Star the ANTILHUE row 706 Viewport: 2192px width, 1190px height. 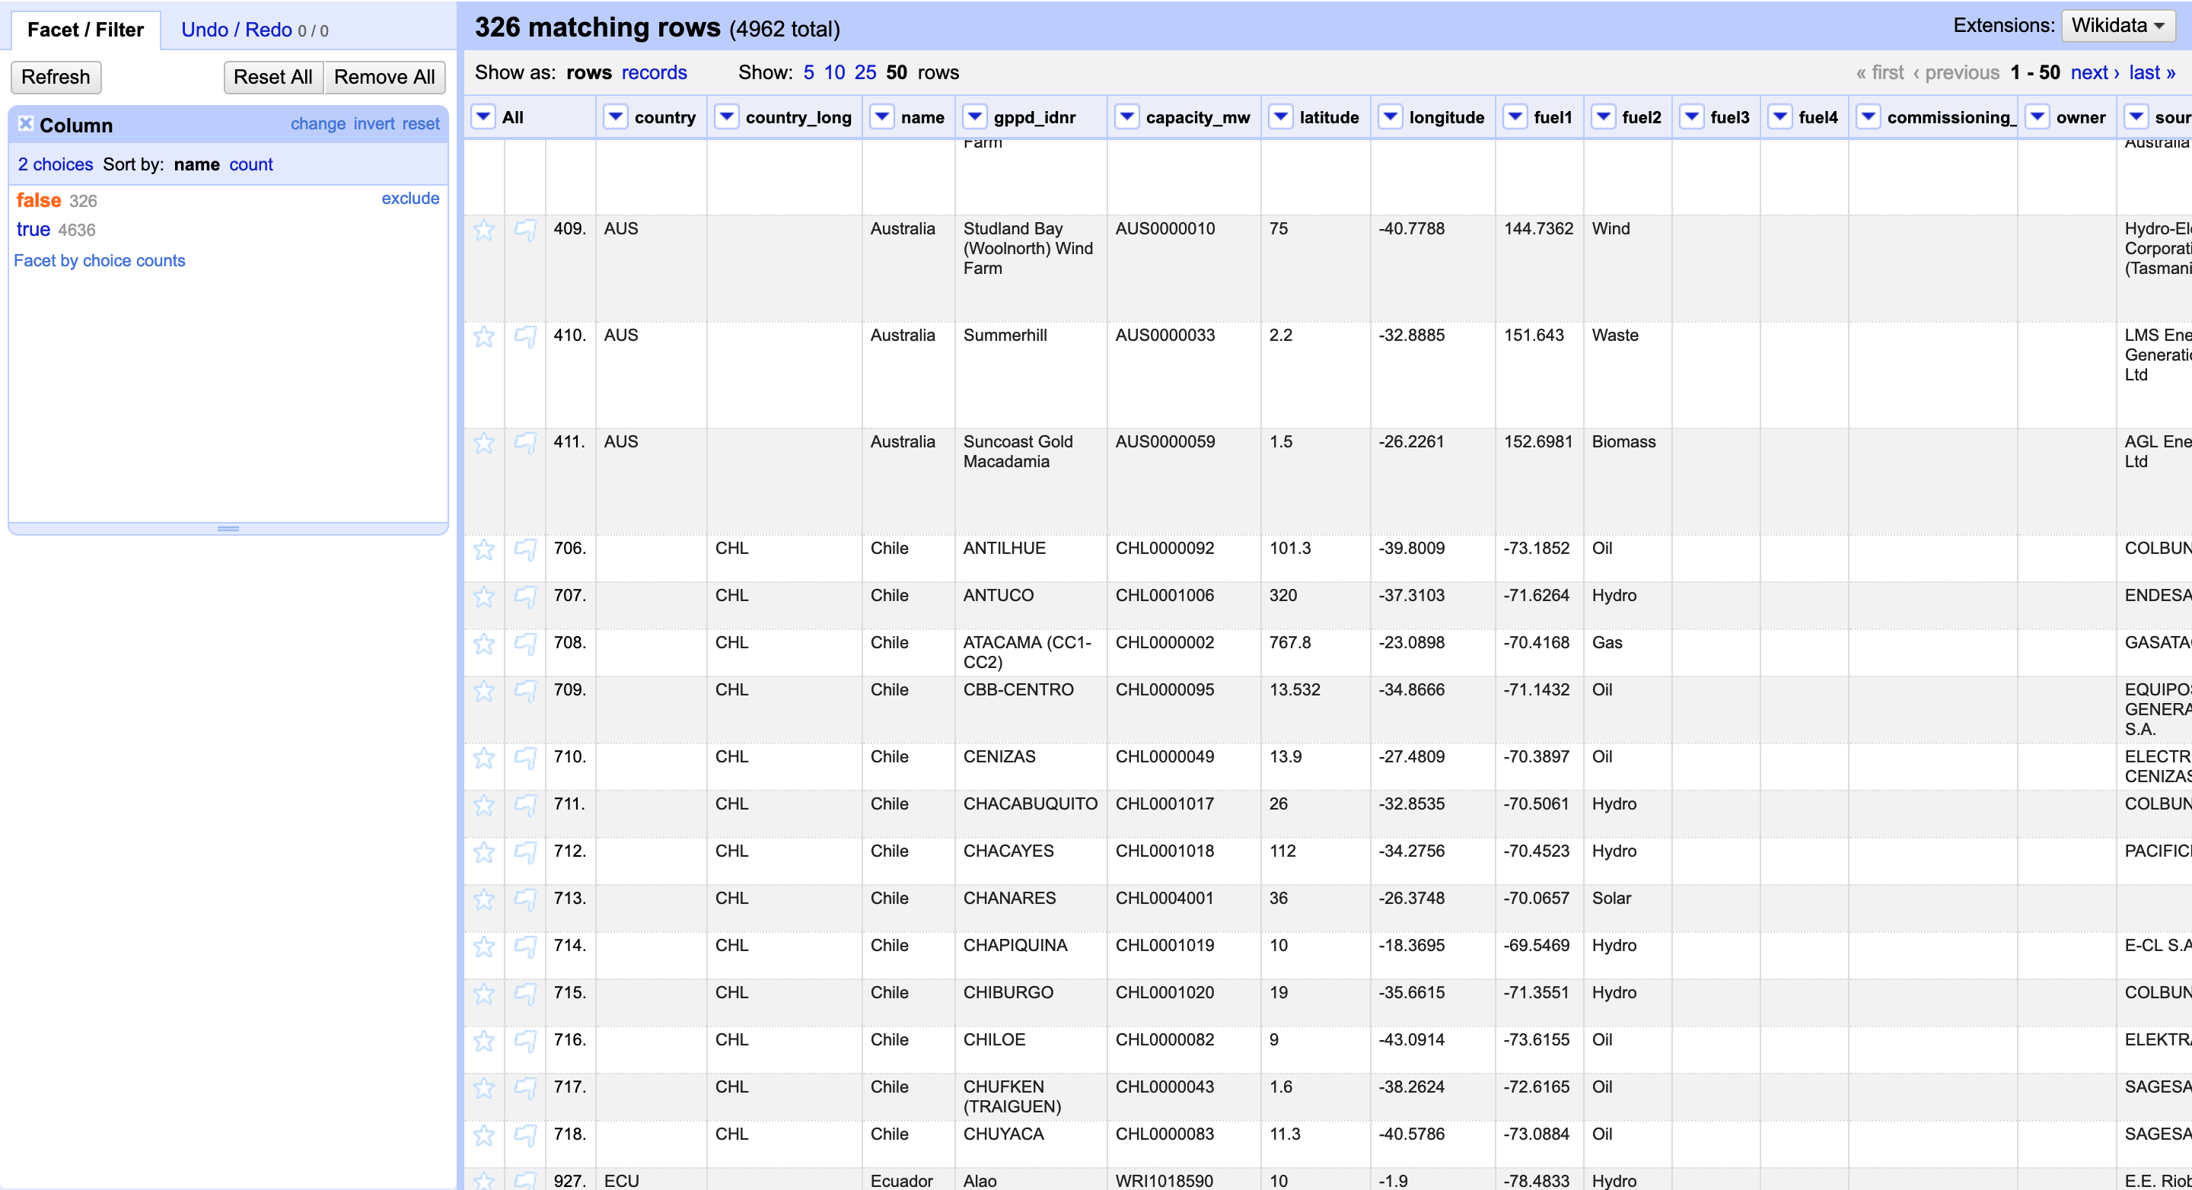point(483,549)
